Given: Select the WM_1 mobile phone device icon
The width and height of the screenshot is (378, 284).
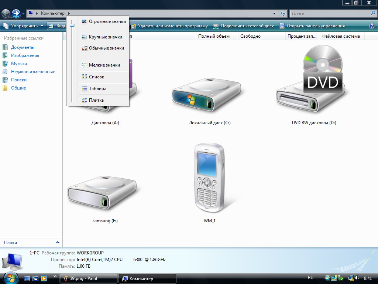Looking at the screenshot, I should (x=210, y=177).
